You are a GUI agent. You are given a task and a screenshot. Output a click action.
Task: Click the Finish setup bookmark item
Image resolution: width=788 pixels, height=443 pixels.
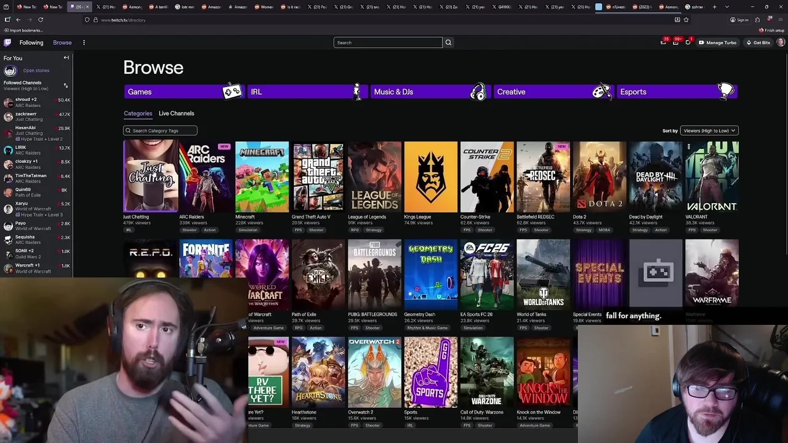coord(772,30)
